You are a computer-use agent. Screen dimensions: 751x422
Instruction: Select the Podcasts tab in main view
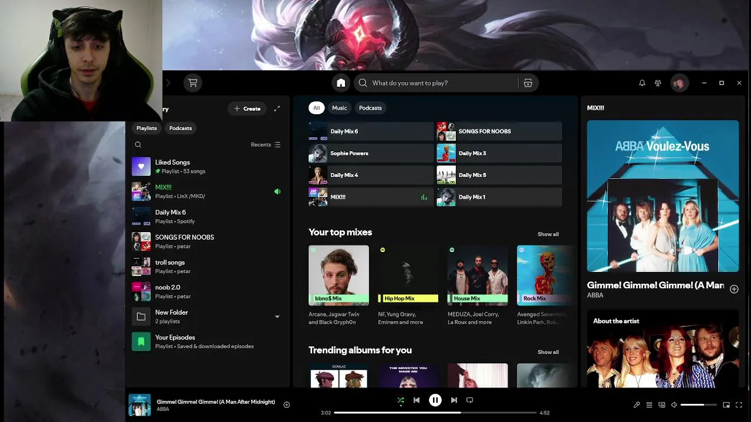click(x=370, y=108)
